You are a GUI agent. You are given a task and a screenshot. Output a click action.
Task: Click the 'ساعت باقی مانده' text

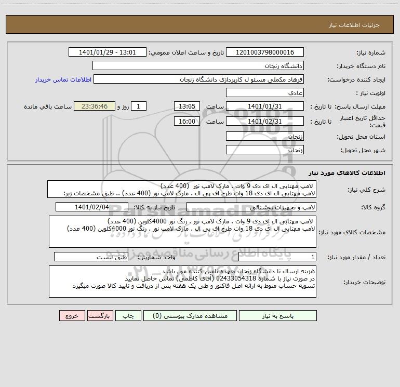coord(48,106)
